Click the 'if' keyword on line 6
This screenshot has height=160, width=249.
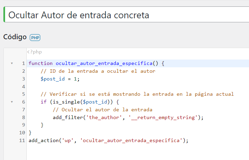[x=44, y=102]
